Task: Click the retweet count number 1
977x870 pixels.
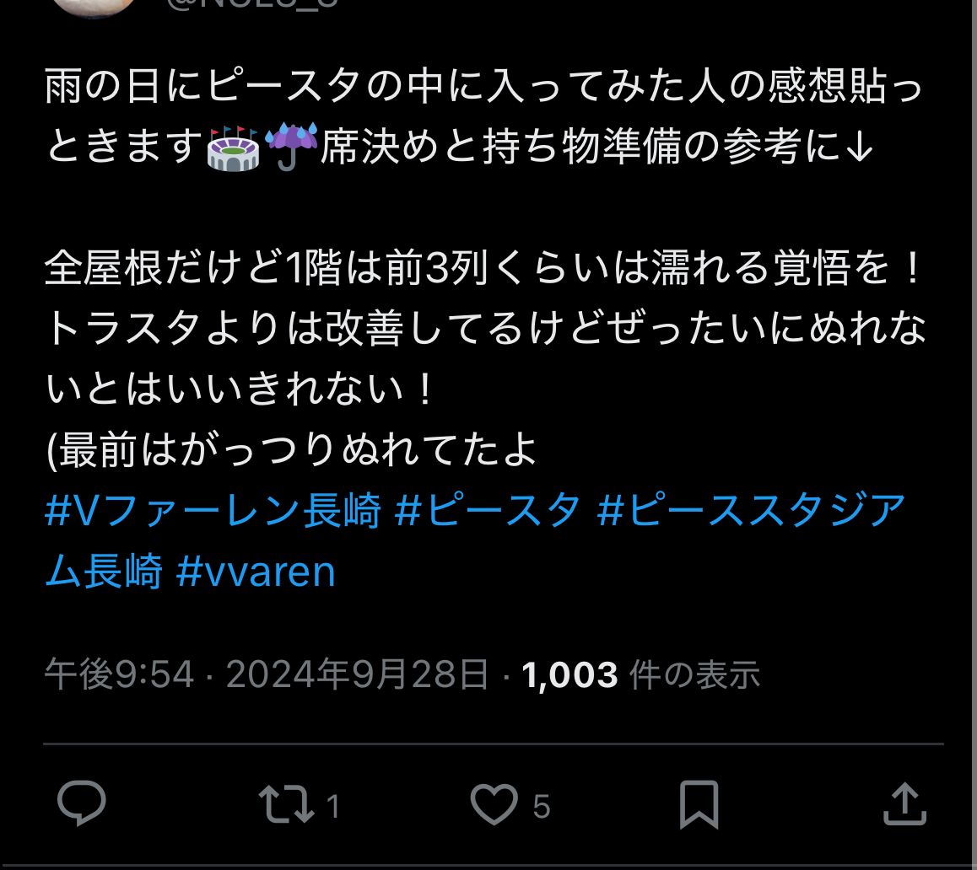Action: point(333,807)
